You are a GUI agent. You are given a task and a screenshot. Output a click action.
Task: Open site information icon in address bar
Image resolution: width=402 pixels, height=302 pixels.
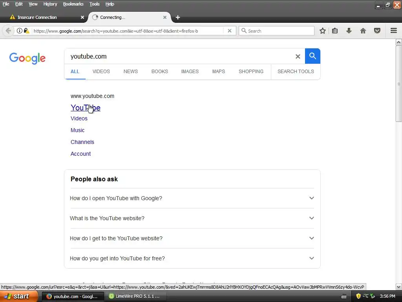pos(20,31)
